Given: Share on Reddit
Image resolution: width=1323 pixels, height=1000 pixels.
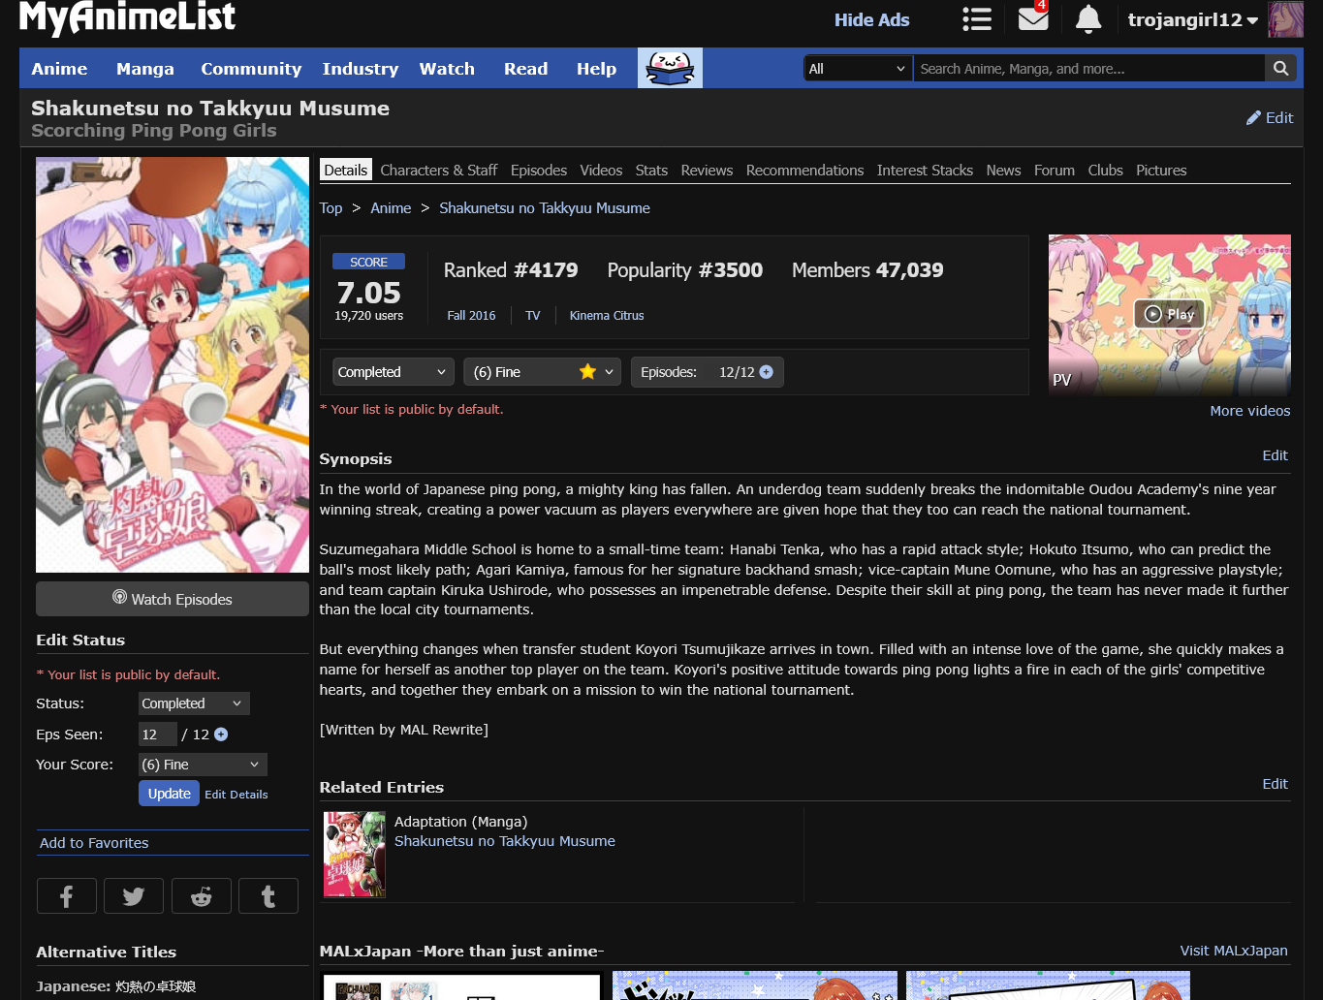Looking at the screenshot, I should [201, 896].
